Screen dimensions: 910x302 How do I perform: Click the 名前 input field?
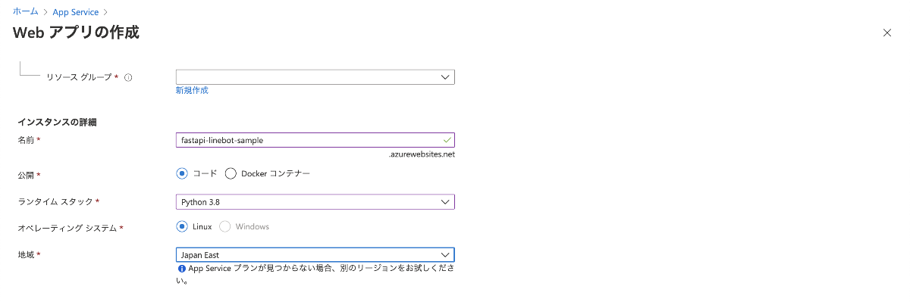(x=315, y=140)
